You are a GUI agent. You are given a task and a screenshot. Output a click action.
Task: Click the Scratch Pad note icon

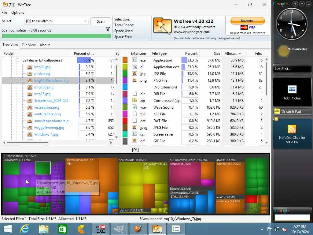(x=277, y=111)
